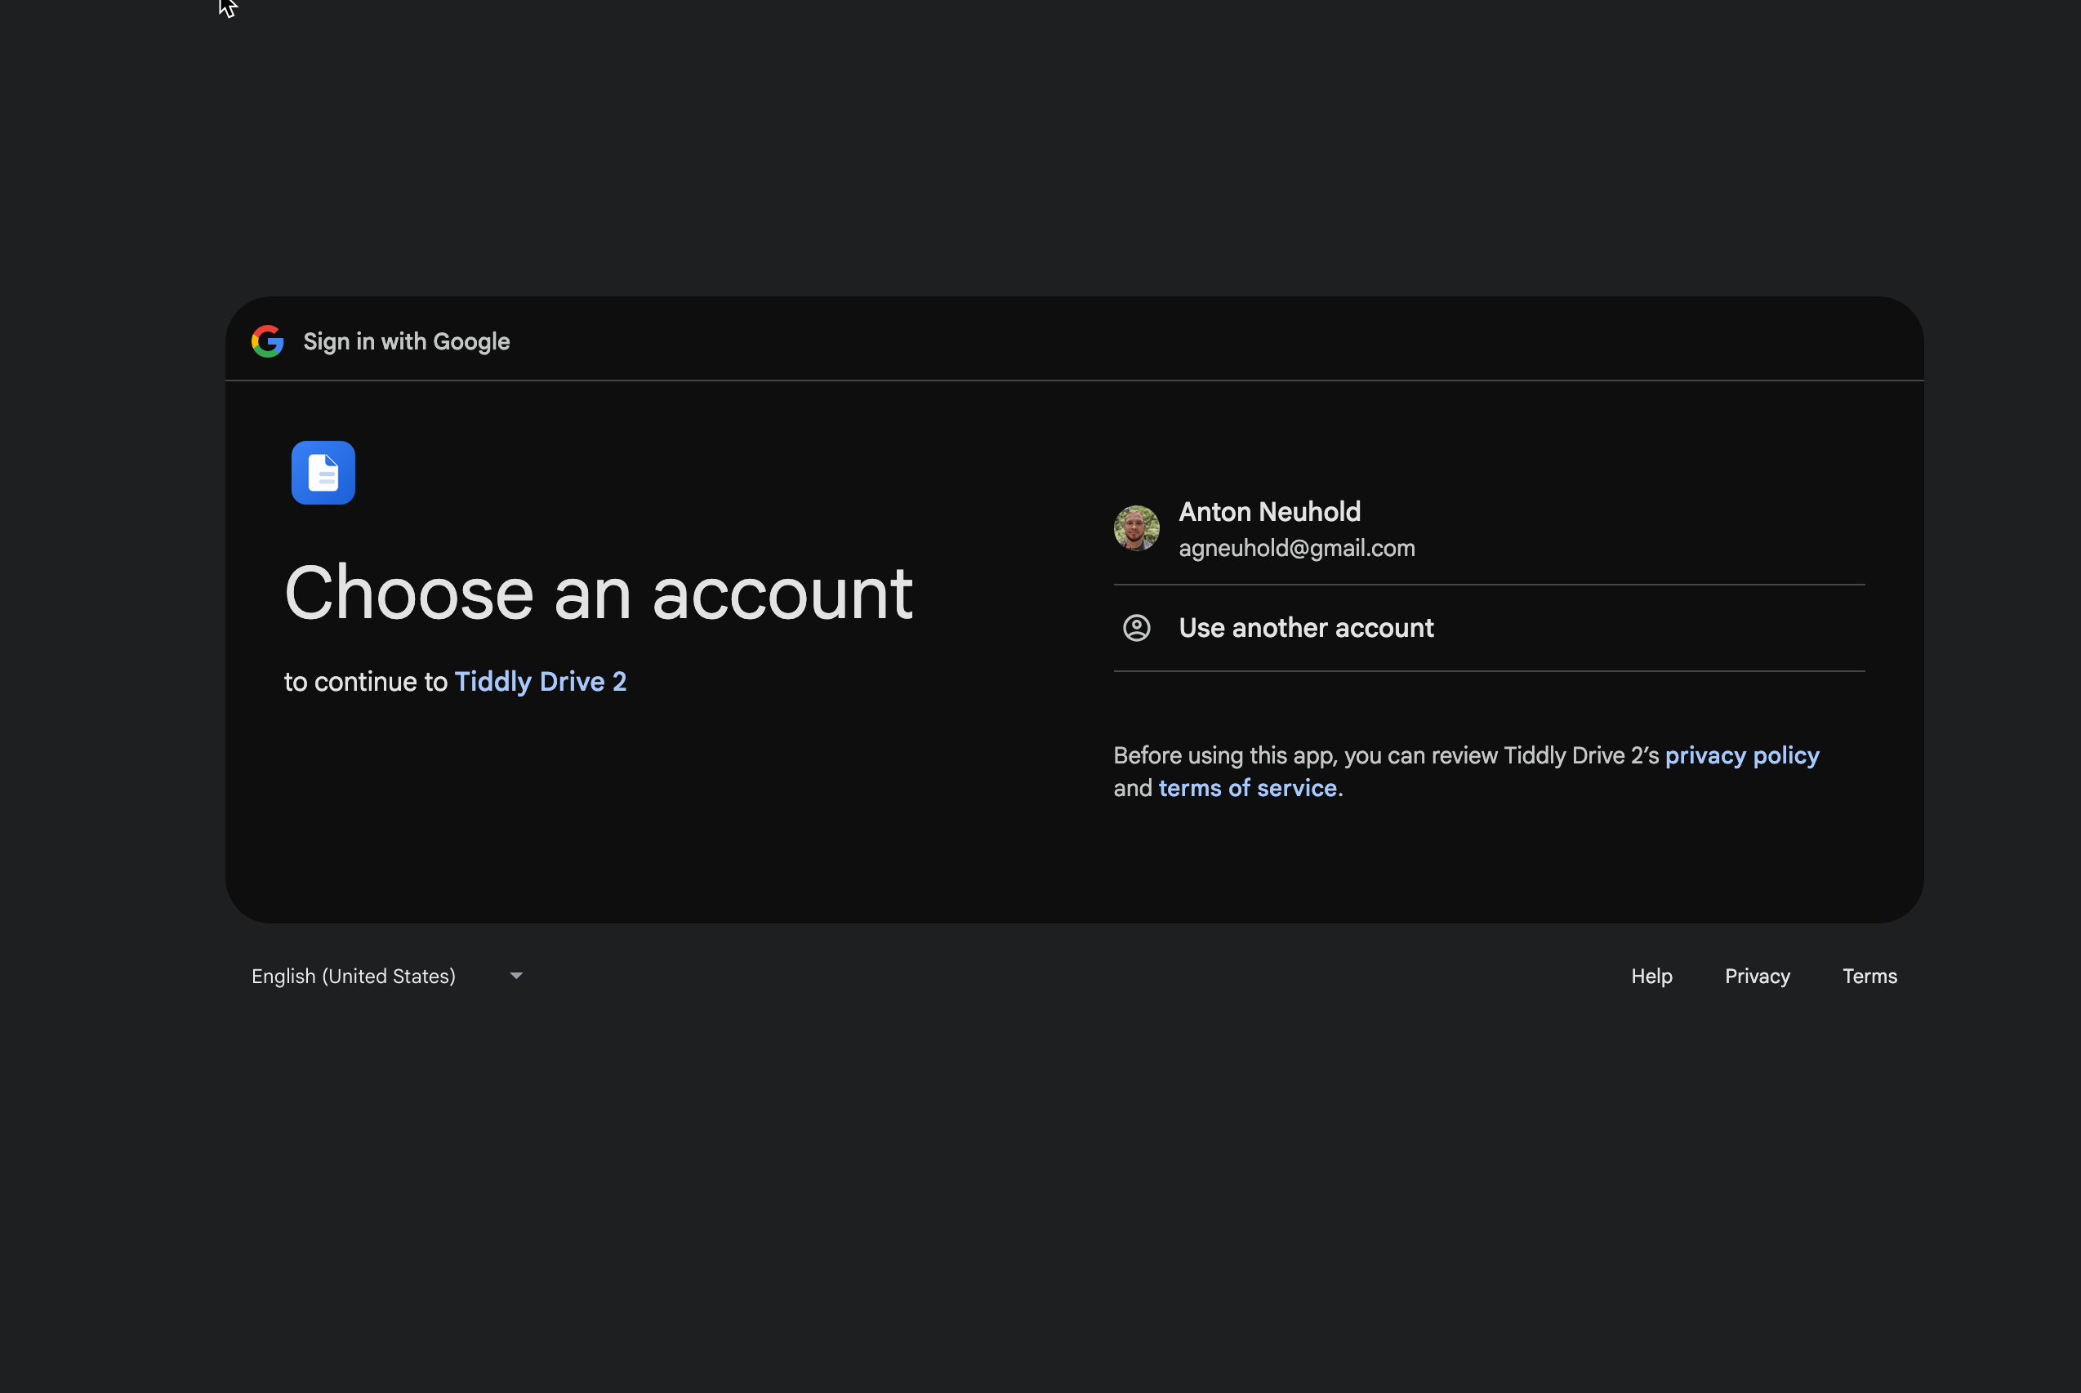Open the Tiddly Drive 2 app link
The height and width of the screenshot is (1393, 2081).
pos(540,682)
